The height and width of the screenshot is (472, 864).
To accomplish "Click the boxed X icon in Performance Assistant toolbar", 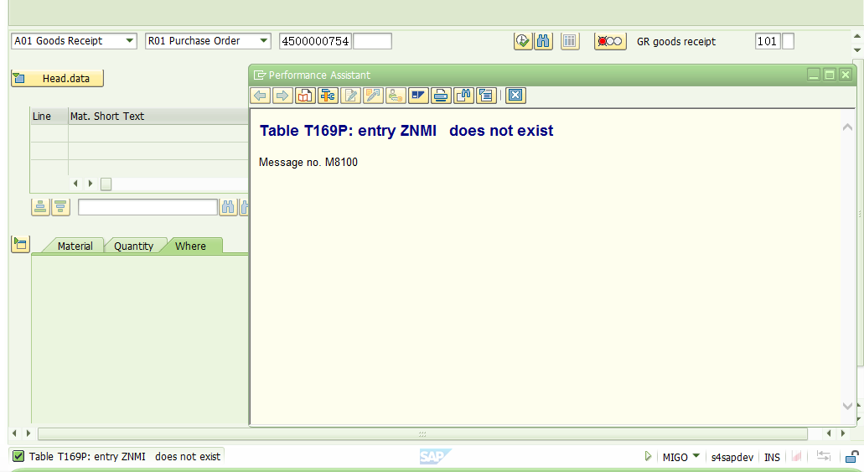I will click(x=515, y=96).
